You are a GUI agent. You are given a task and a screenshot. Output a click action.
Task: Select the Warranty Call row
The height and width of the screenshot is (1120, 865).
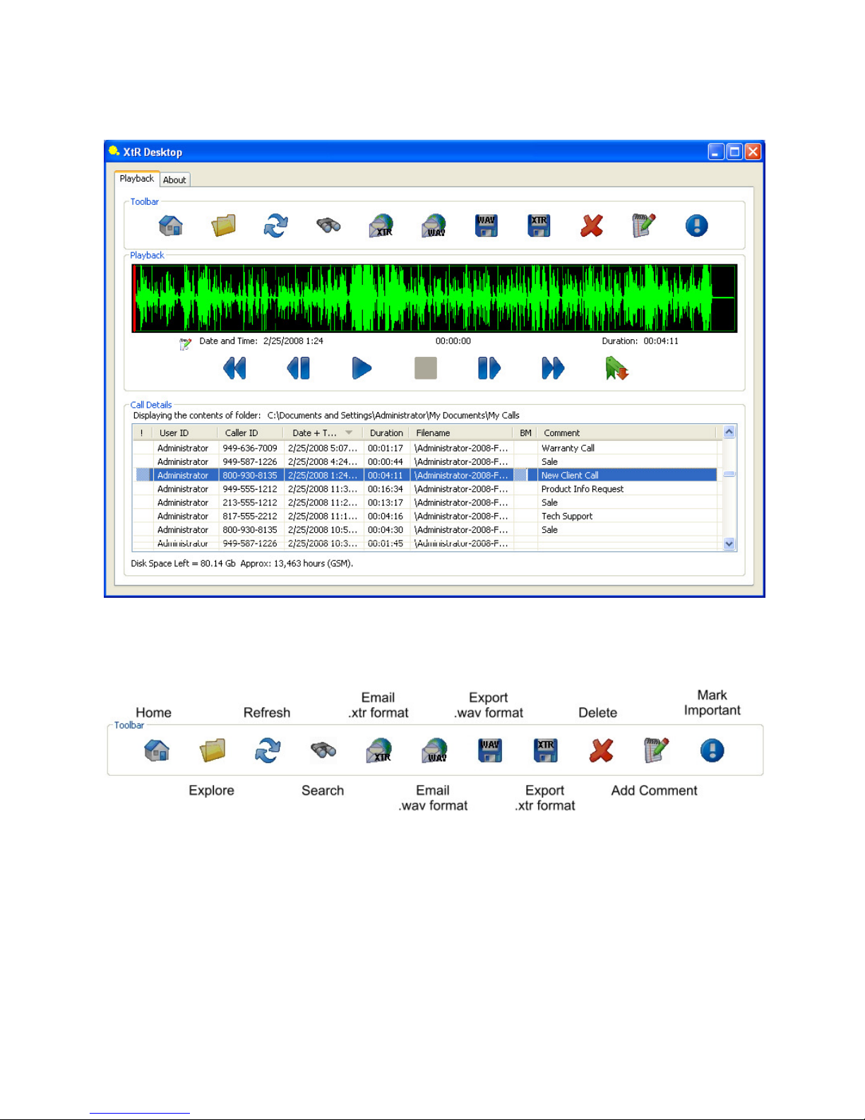click(426, 448)
